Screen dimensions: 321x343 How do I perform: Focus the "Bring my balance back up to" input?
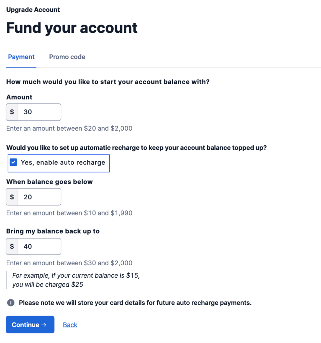40,247
